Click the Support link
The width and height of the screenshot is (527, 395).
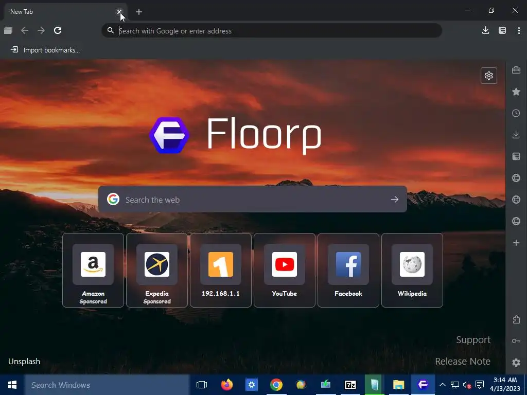coord(473,340)
